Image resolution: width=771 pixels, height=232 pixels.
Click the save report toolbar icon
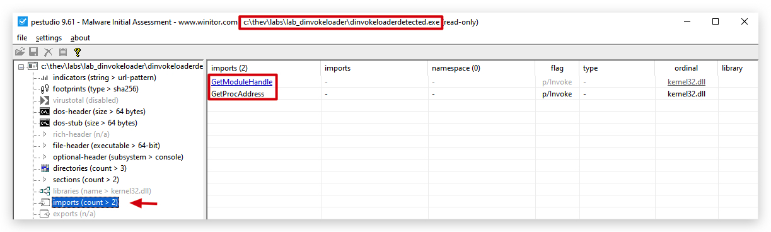click(34, 52)
